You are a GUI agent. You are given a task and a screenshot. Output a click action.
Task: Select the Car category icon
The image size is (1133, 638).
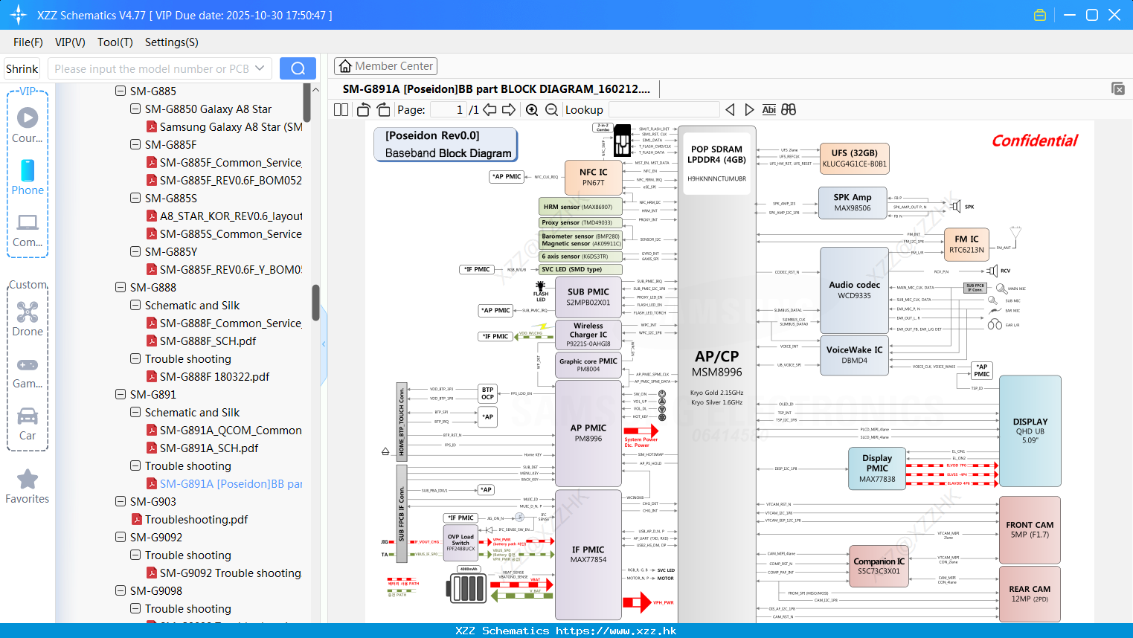(28, 416)
